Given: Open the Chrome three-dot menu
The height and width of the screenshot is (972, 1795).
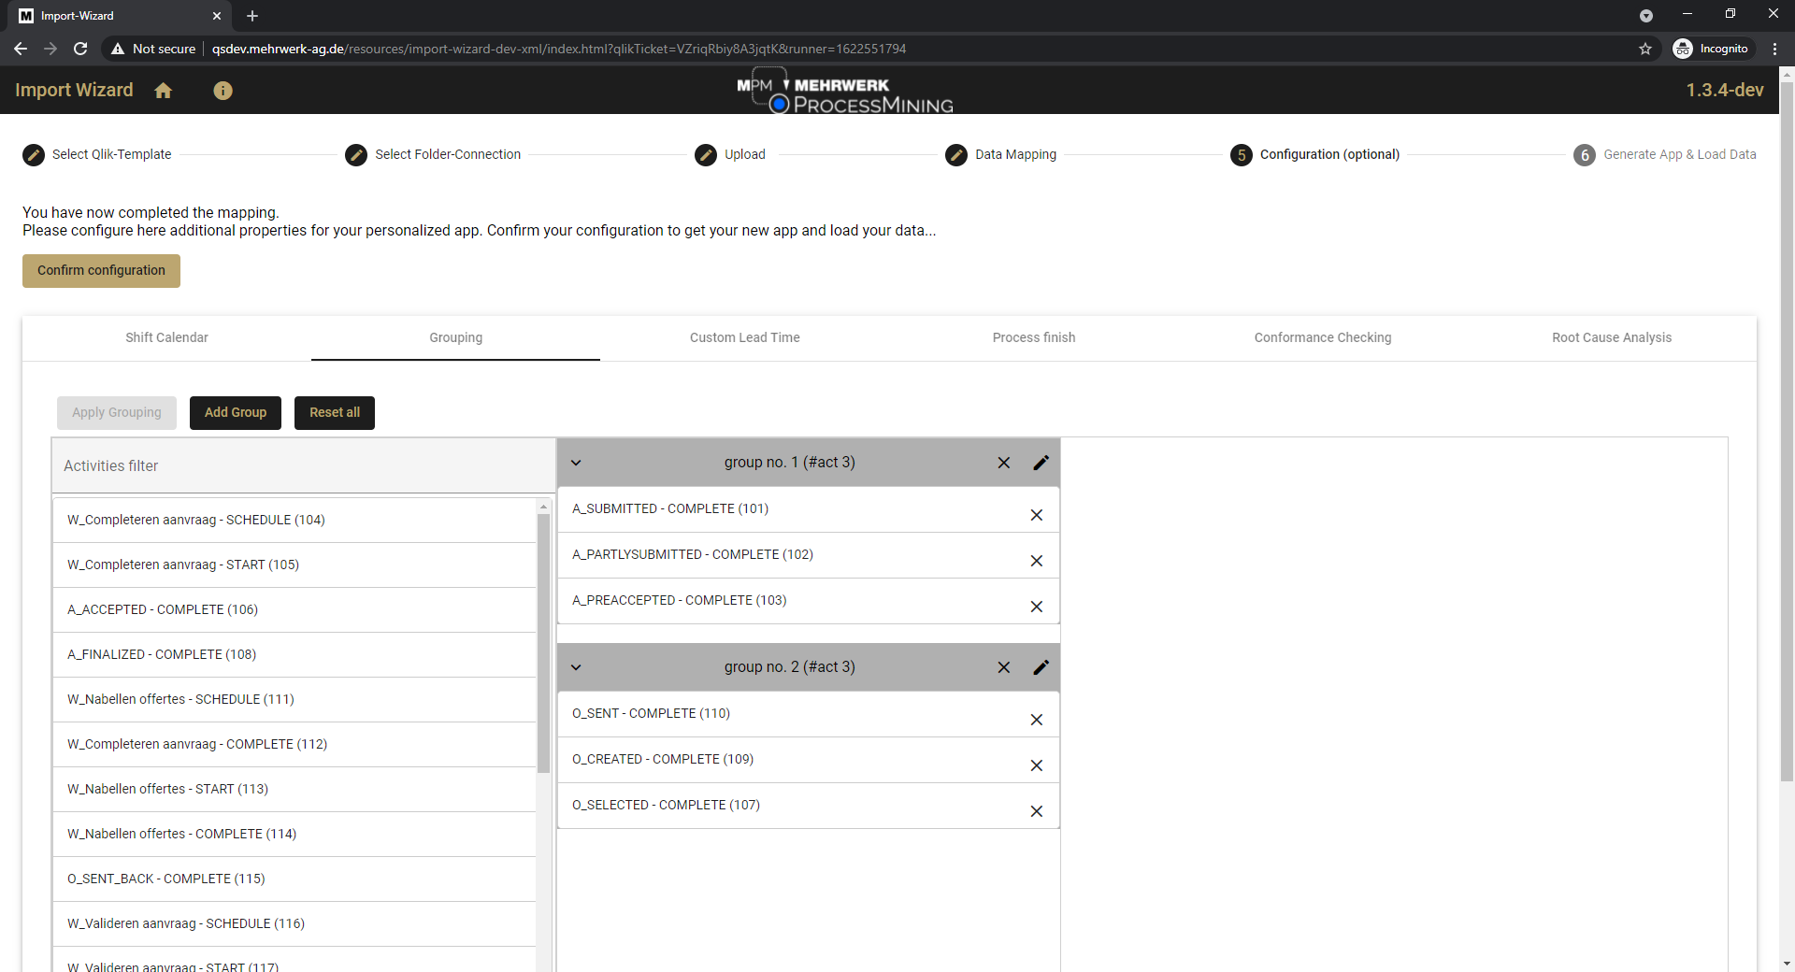Looking at the screenshot, I should tap(1774, 49).
